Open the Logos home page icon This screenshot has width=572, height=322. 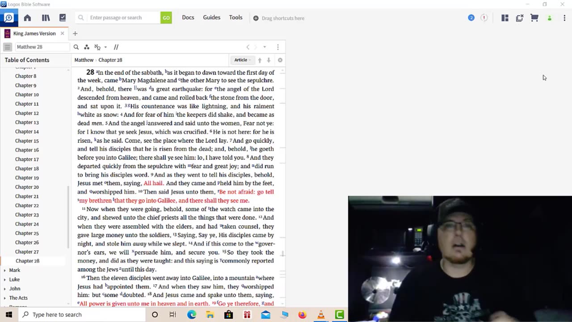click(x=27, y=18)
